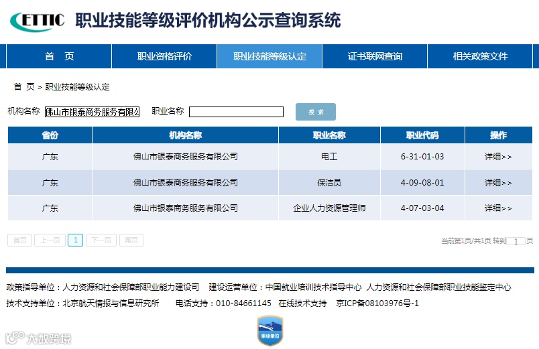Click the company name in the 保洁员 row
This screenshot has height=349, width=539.
(185, 183)
